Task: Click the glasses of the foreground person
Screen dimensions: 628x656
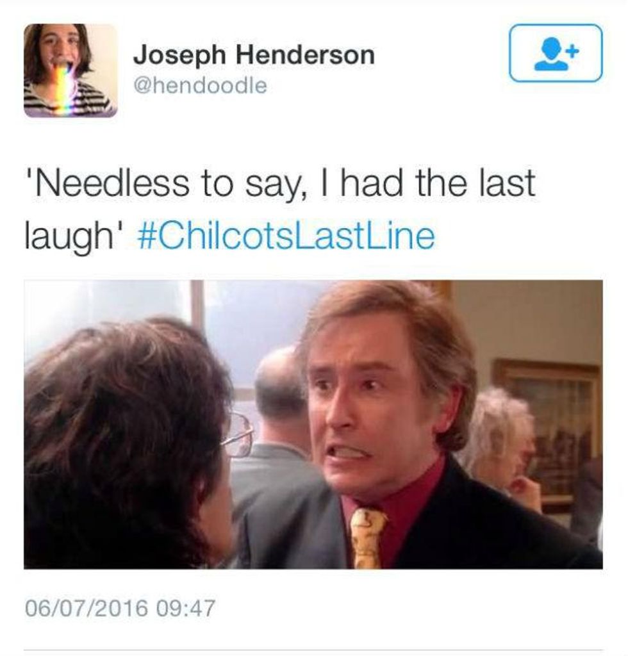Action: pos(237,436)
